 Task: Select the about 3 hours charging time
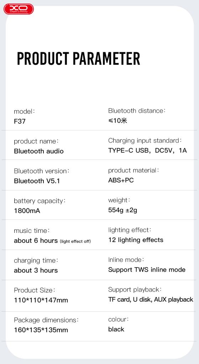[x=36, y=271]
